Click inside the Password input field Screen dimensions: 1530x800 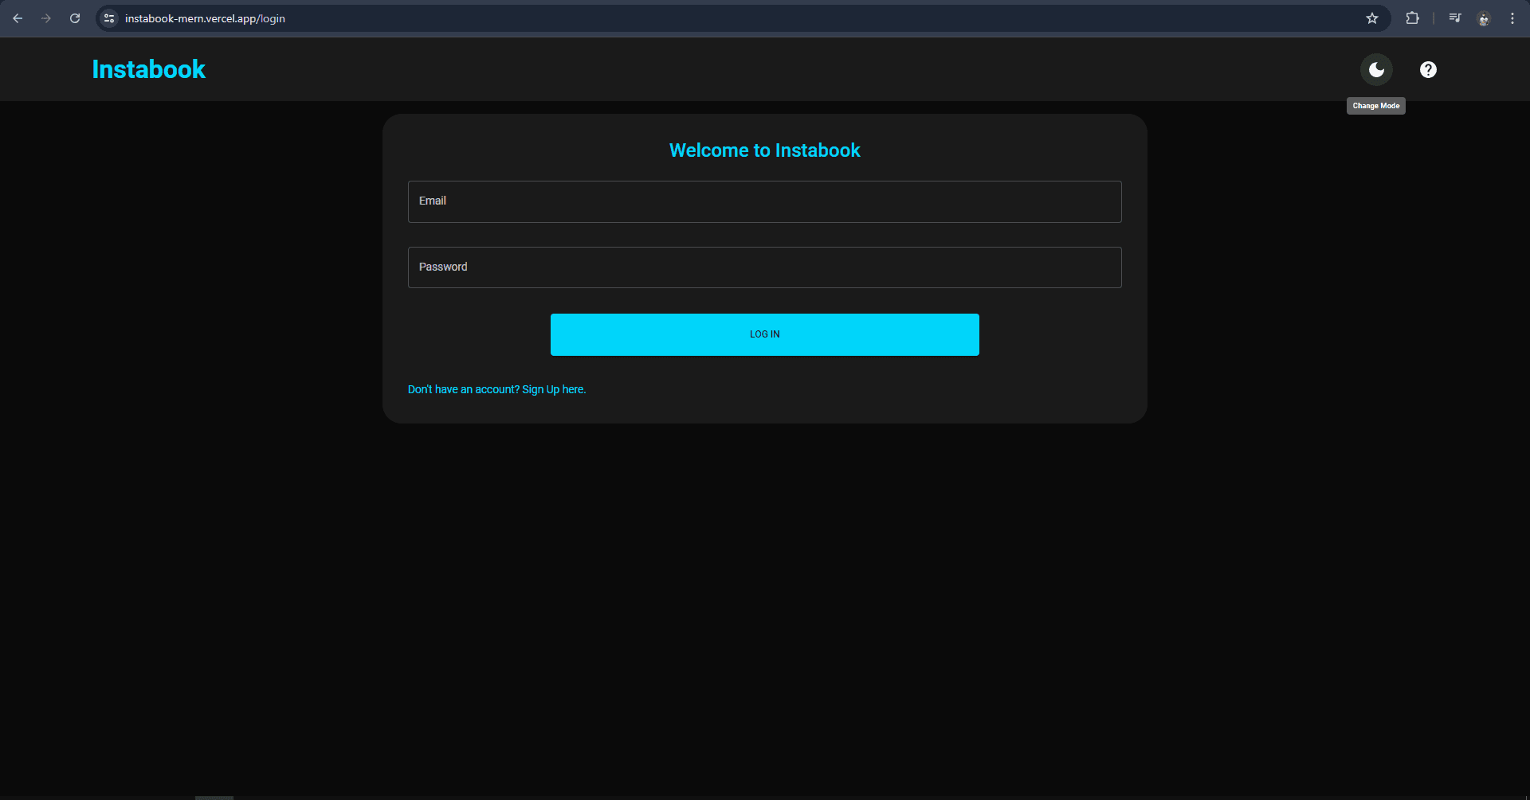(764, 267)
